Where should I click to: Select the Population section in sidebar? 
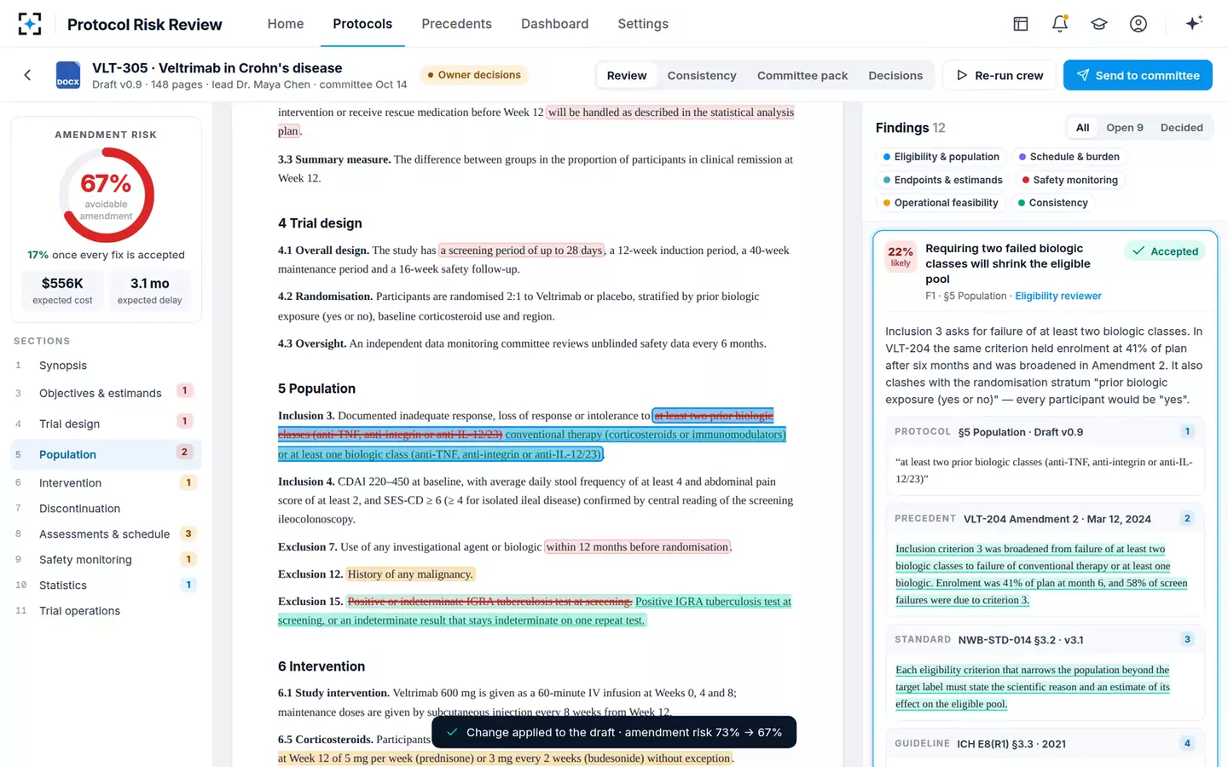(x=107, y=454)
